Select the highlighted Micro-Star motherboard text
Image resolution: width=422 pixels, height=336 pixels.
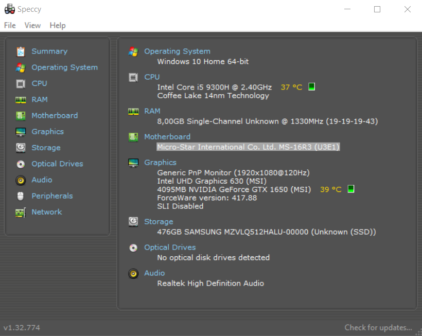coord(248,147)
